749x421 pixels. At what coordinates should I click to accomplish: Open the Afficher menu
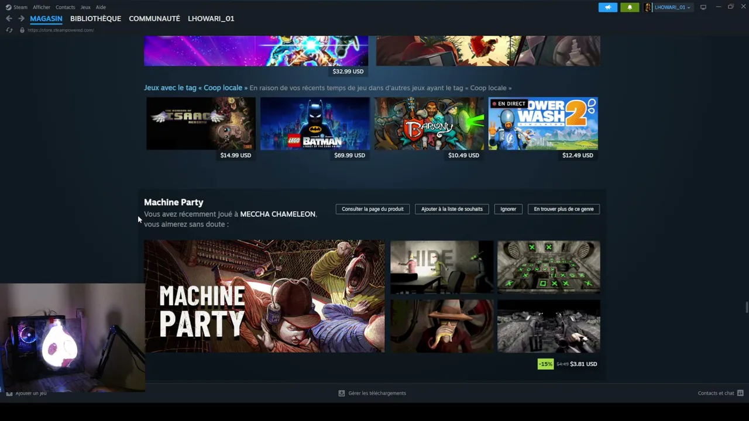42,7
